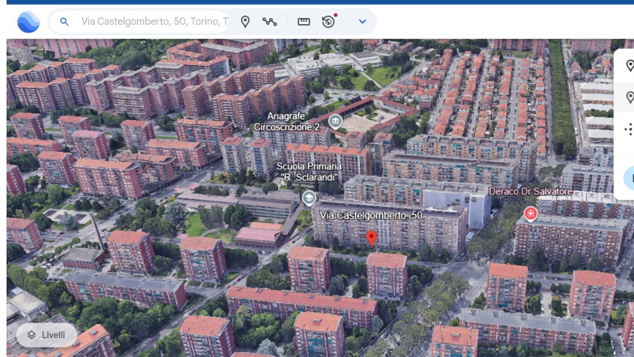Select the measure distance ruler tool
Viewport: 634px width, 357px height.
(303, 22)
